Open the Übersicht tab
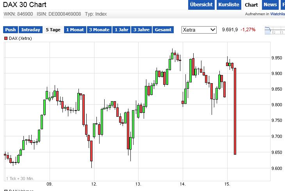The width and height of the screenshot is (285, 191). (201, 5)
